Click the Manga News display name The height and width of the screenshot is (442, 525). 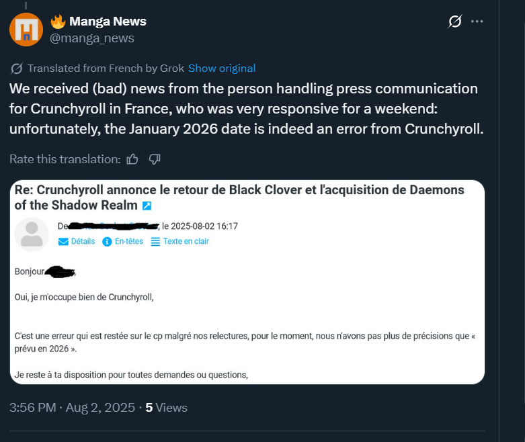[x=108, y=21]
